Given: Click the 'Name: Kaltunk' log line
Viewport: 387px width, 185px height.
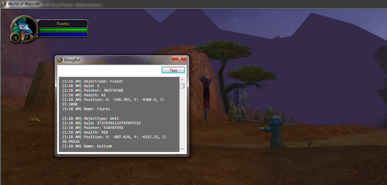Looking at the screenshot, I should click(x=87, y=146).
